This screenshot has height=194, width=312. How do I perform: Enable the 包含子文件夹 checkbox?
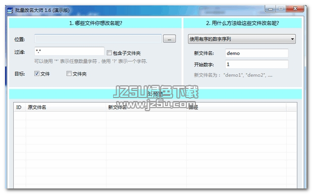[x=109, y=53]
